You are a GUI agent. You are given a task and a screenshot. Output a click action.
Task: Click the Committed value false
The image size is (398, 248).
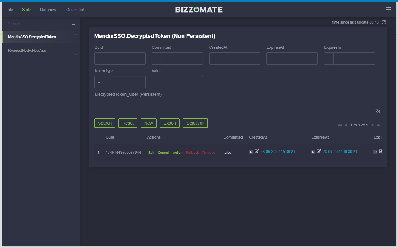[x=227, y=153]
